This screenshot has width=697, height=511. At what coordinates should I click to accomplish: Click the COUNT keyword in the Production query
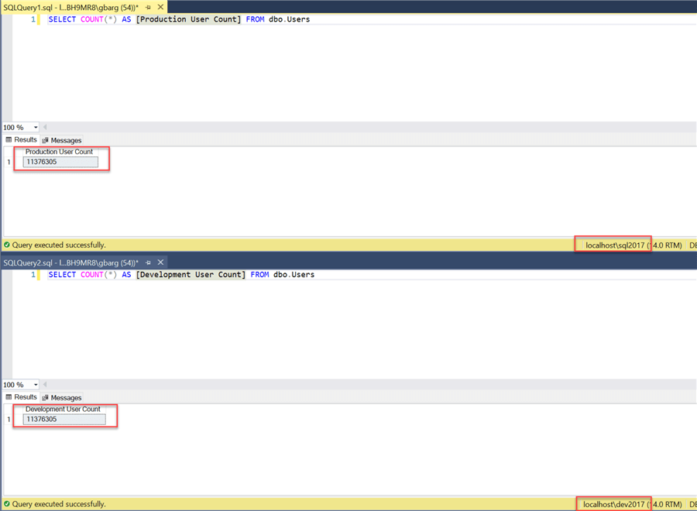pos(92,19)
